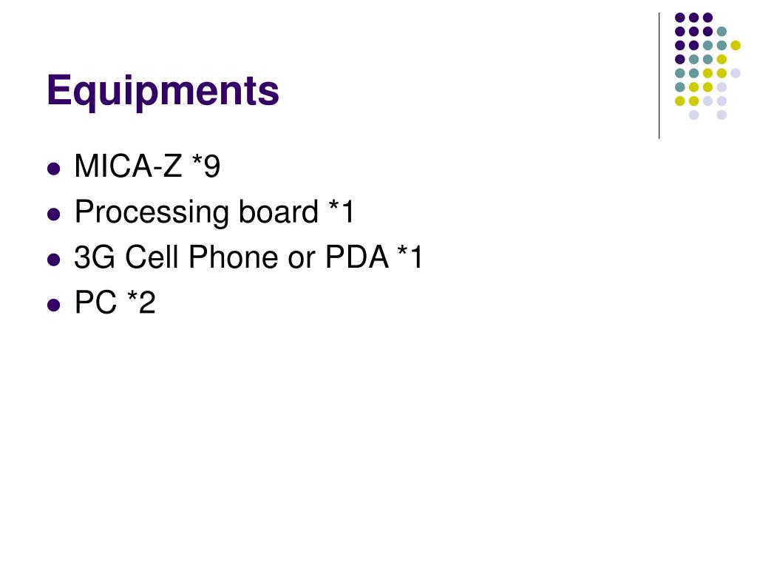Click the word board in second bullet
Image resolution: width=757 pixels, height=568 pixels.
(279, 212)
